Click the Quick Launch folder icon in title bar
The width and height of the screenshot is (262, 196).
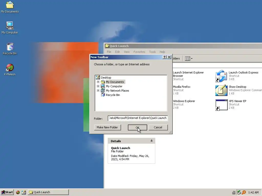point(107,46)
